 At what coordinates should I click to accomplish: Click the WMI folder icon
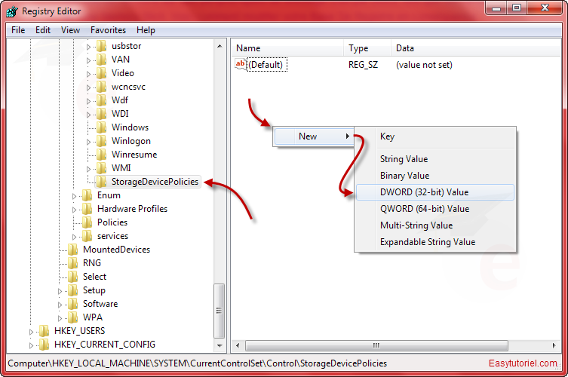tap(102, 168)
